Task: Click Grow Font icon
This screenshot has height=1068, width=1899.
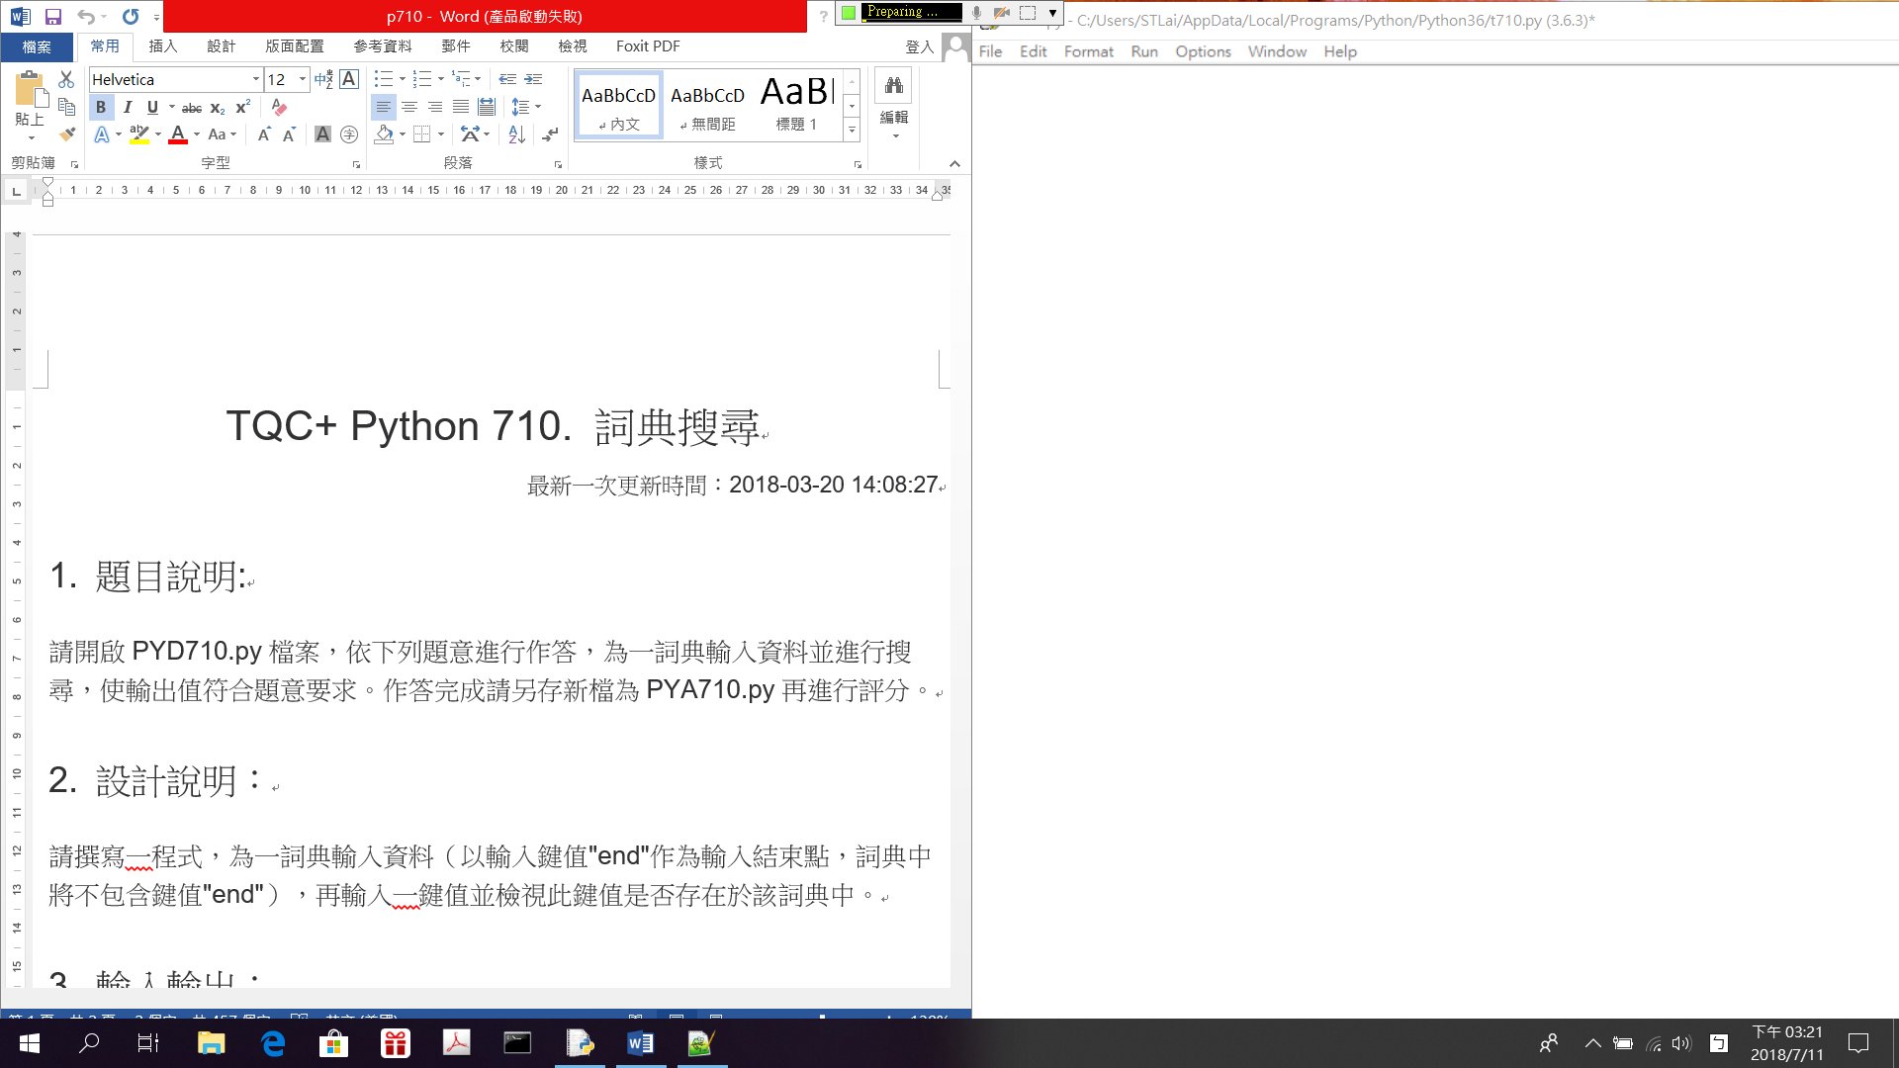Action: coord(264,134)
